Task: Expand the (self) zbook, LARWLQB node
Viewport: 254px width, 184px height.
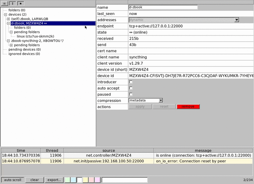Action: point(8,19)
